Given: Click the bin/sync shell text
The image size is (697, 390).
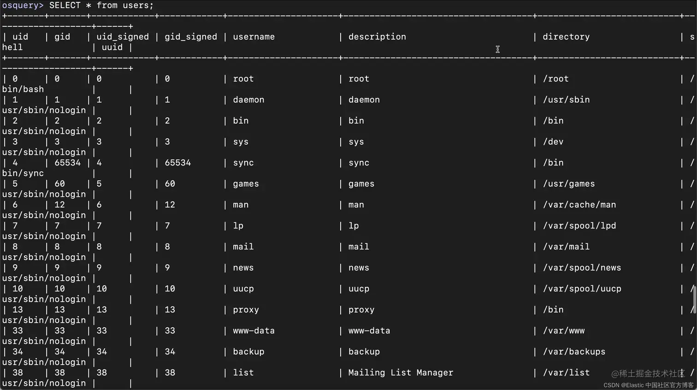Looking at the screenshot, I should 23,173.
